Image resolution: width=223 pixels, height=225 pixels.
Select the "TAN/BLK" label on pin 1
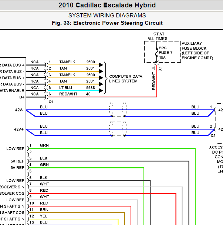67,62
